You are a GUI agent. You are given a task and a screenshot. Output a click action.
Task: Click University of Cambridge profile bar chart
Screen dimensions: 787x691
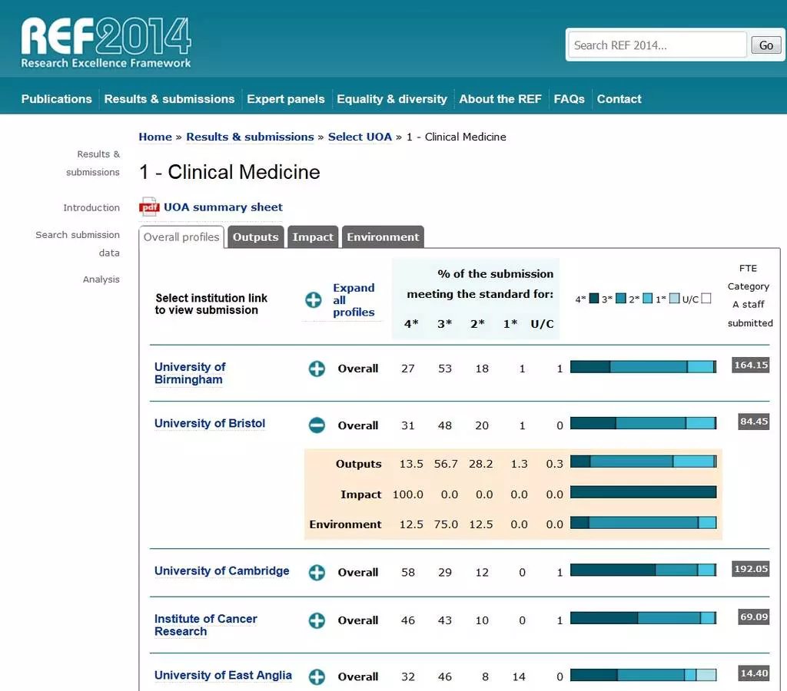[643, 570]
